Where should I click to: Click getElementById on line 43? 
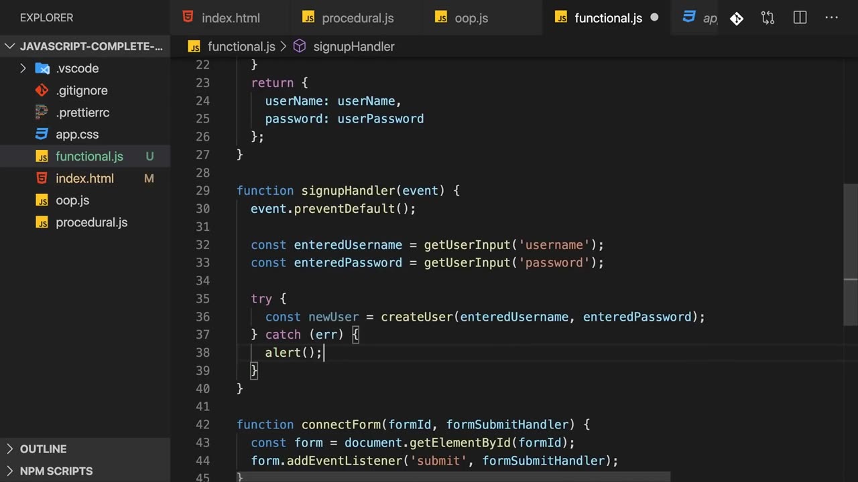pyautogui.click(x=461, y=443)
